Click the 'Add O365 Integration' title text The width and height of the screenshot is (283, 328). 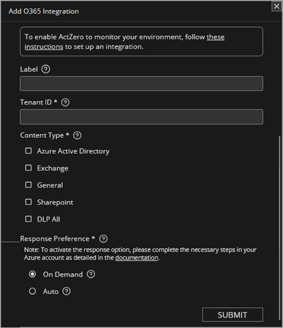pyautogui.click(x=43, y=11)
